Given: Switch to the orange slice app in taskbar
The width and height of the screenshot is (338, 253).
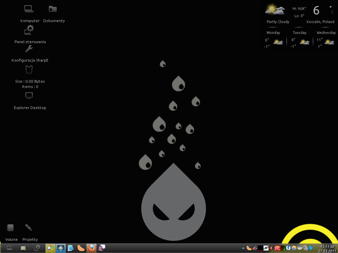Looking at the screenshot, I should click(x=81, y=248).
